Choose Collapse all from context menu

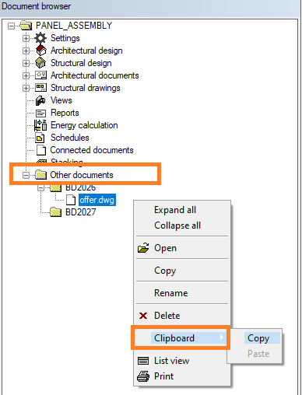[177, 225]
